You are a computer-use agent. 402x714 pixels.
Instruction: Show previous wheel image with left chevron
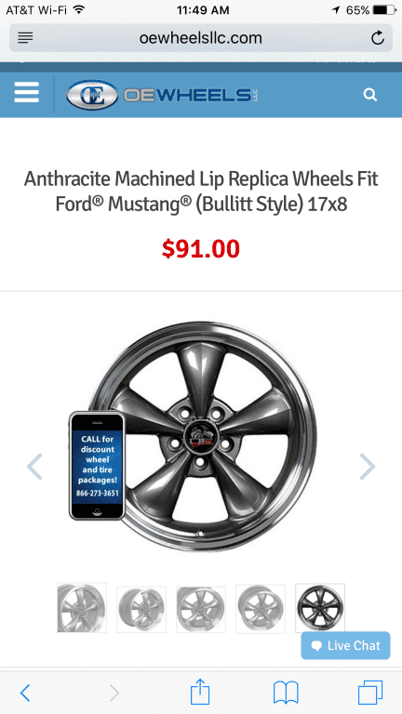coord(34,467)
